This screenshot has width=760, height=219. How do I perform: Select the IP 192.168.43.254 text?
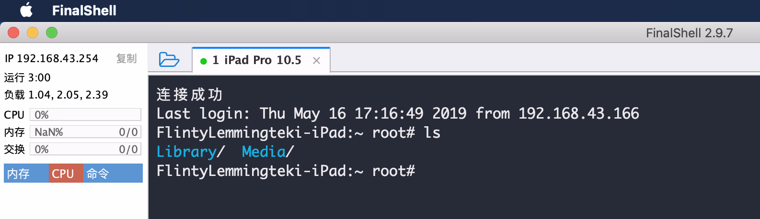point(51,58)
